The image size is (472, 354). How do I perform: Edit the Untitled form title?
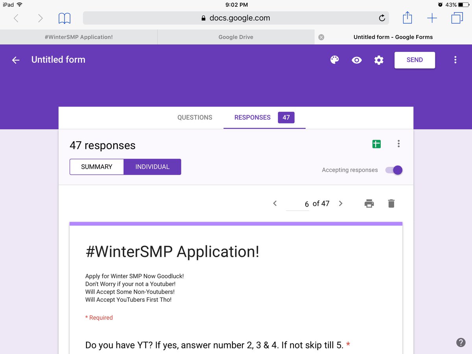tap(58, 60)
